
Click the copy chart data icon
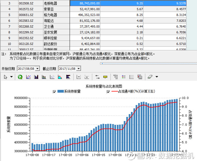140,77
